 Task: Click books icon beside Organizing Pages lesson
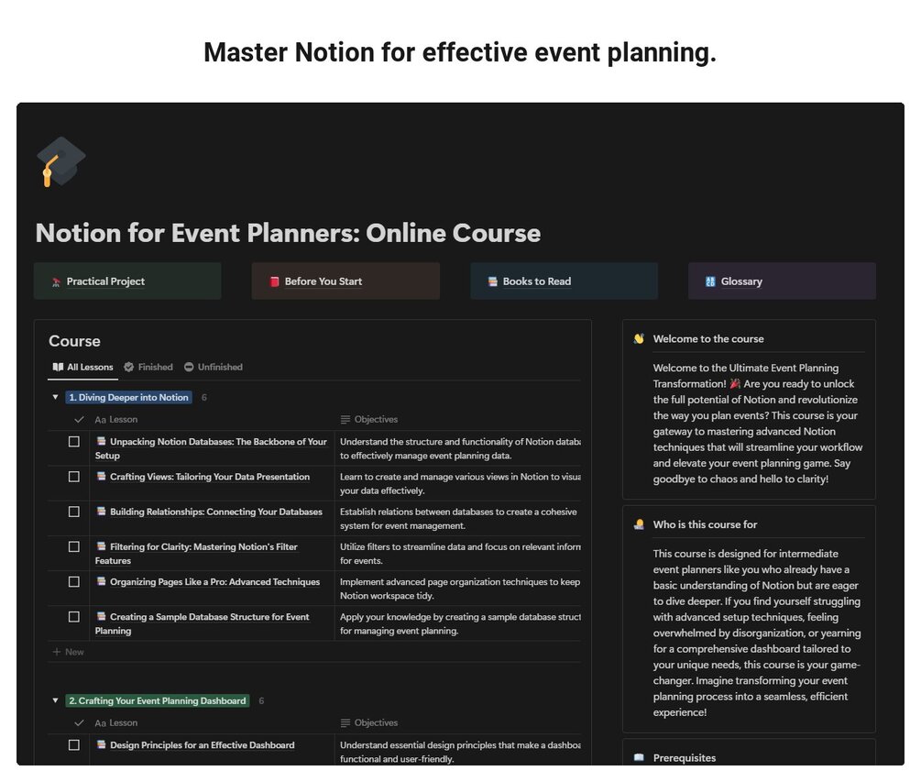tap(101, 581)
